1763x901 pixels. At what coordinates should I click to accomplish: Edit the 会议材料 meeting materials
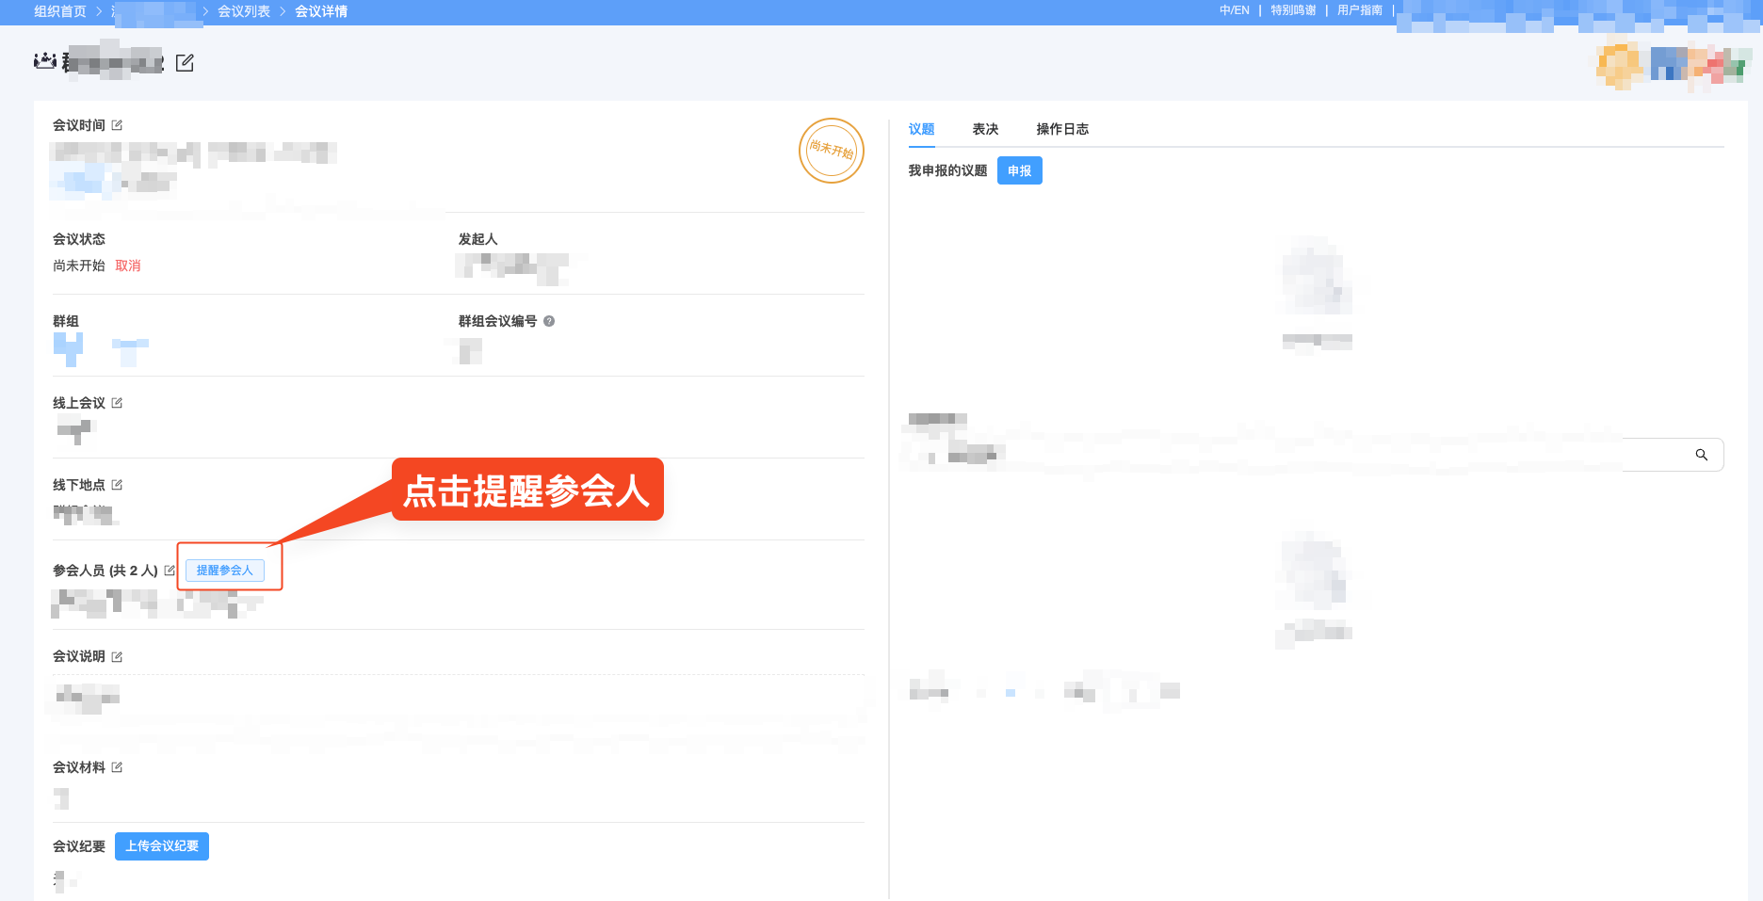(x=117, y=766)
